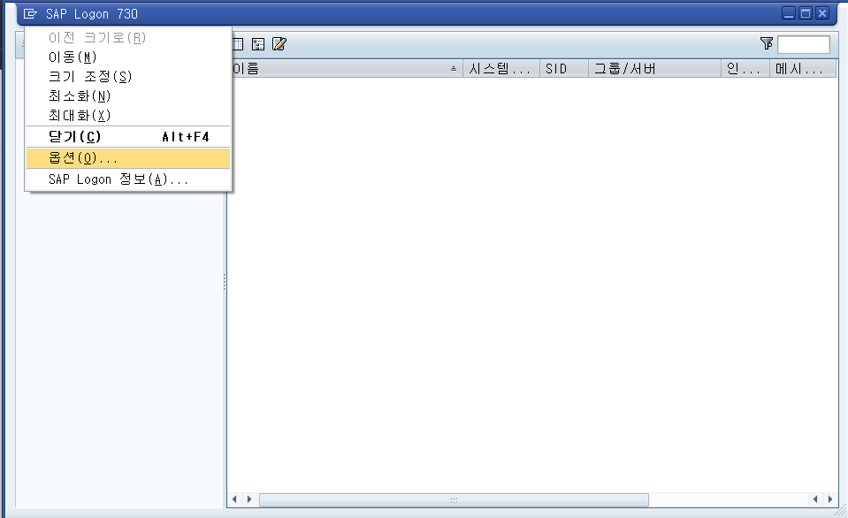This screenshot has width=848, height=518.
Task: Open SAP Logon 정보(A)... menu entry
Action: (x=128, y=179)
